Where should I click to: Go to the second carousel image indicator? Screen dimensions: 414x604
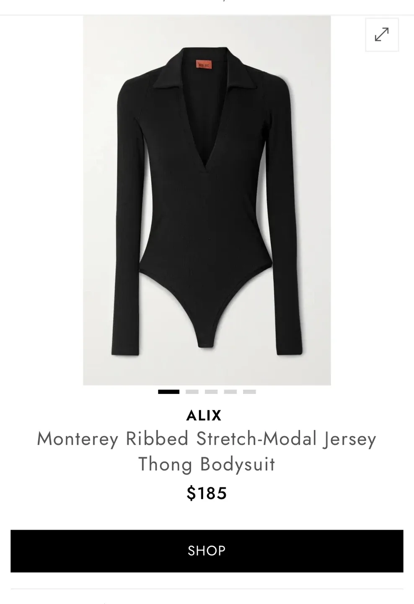coord(192,392)
